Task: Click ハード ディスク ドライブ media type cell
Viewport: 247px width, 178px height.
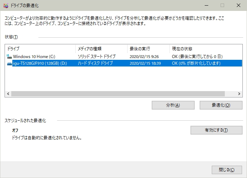Action: point(95,63)
